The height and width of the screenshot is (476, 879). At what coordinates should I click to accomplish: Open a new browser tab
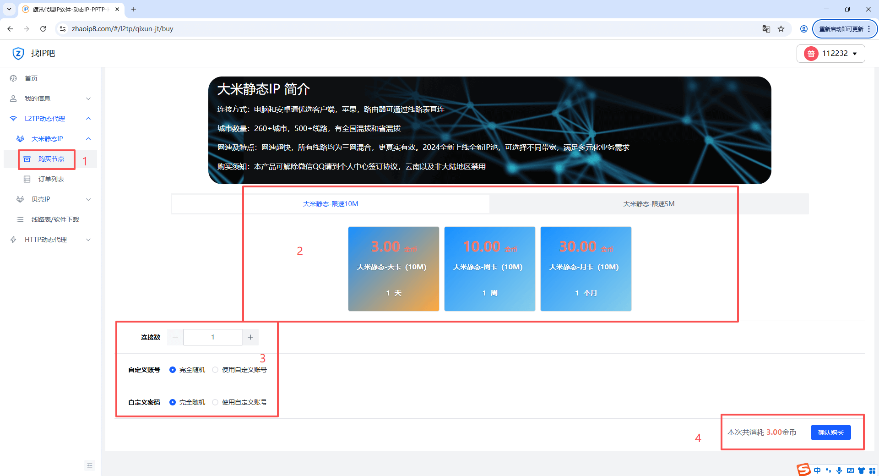tap(134, 9)
